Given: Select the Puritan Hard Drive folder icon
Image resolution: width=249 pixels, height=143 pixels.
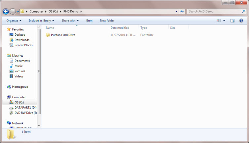Looking at the screenshot, I should pyautogui.click(x=48, y=35).
